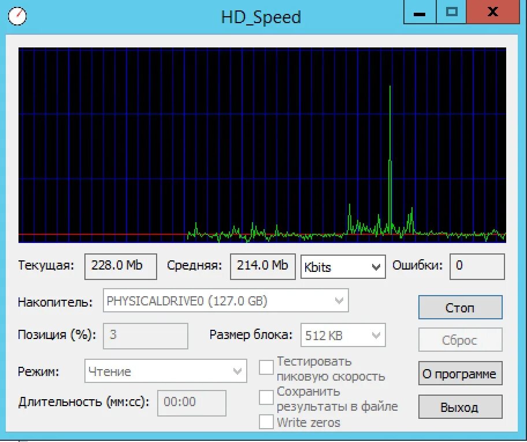
Task: Toggle the Write zeros checkbox
Action: [x=266, y=422]
